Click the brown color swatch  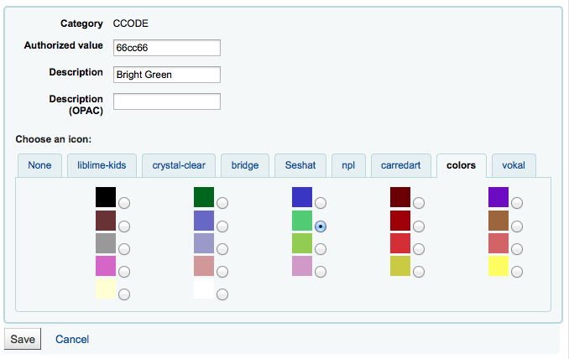pos(499,221)
